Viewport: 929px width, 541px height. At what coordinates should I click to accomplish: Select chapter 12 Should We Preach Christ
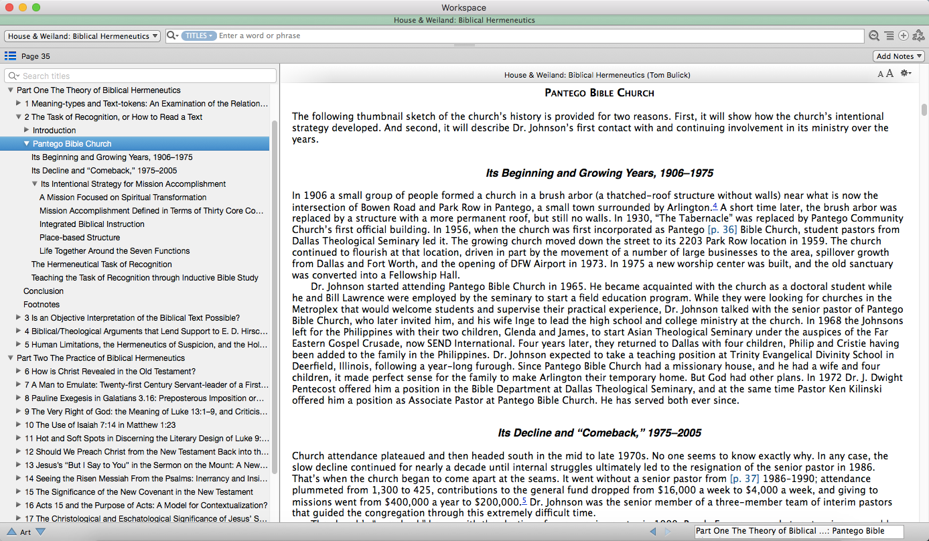coord(147,452)
